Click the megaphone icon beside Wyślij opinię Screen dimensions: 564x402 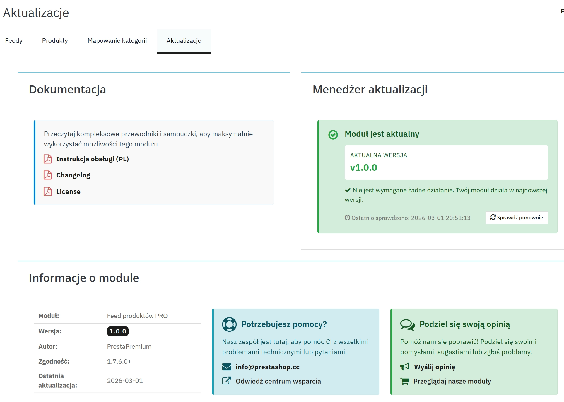[x=405, y=367]
